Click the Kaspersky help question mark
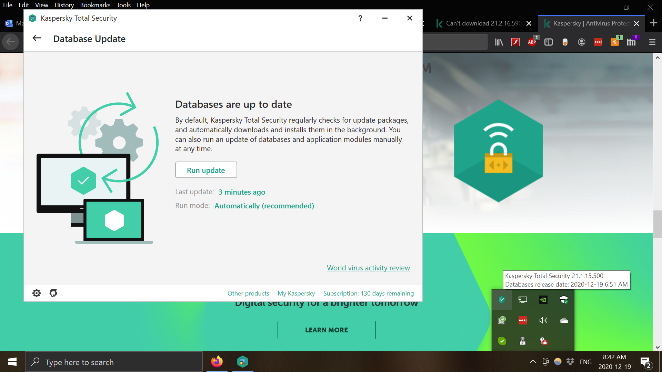Screen dimensions: 662x372 (x=360, y=18)
